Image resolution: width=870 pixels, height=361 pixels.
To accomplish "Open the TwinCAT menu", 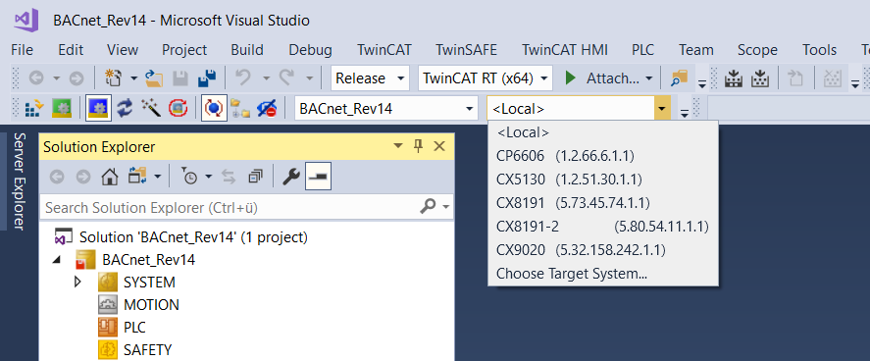I will [x=384, y=50].
